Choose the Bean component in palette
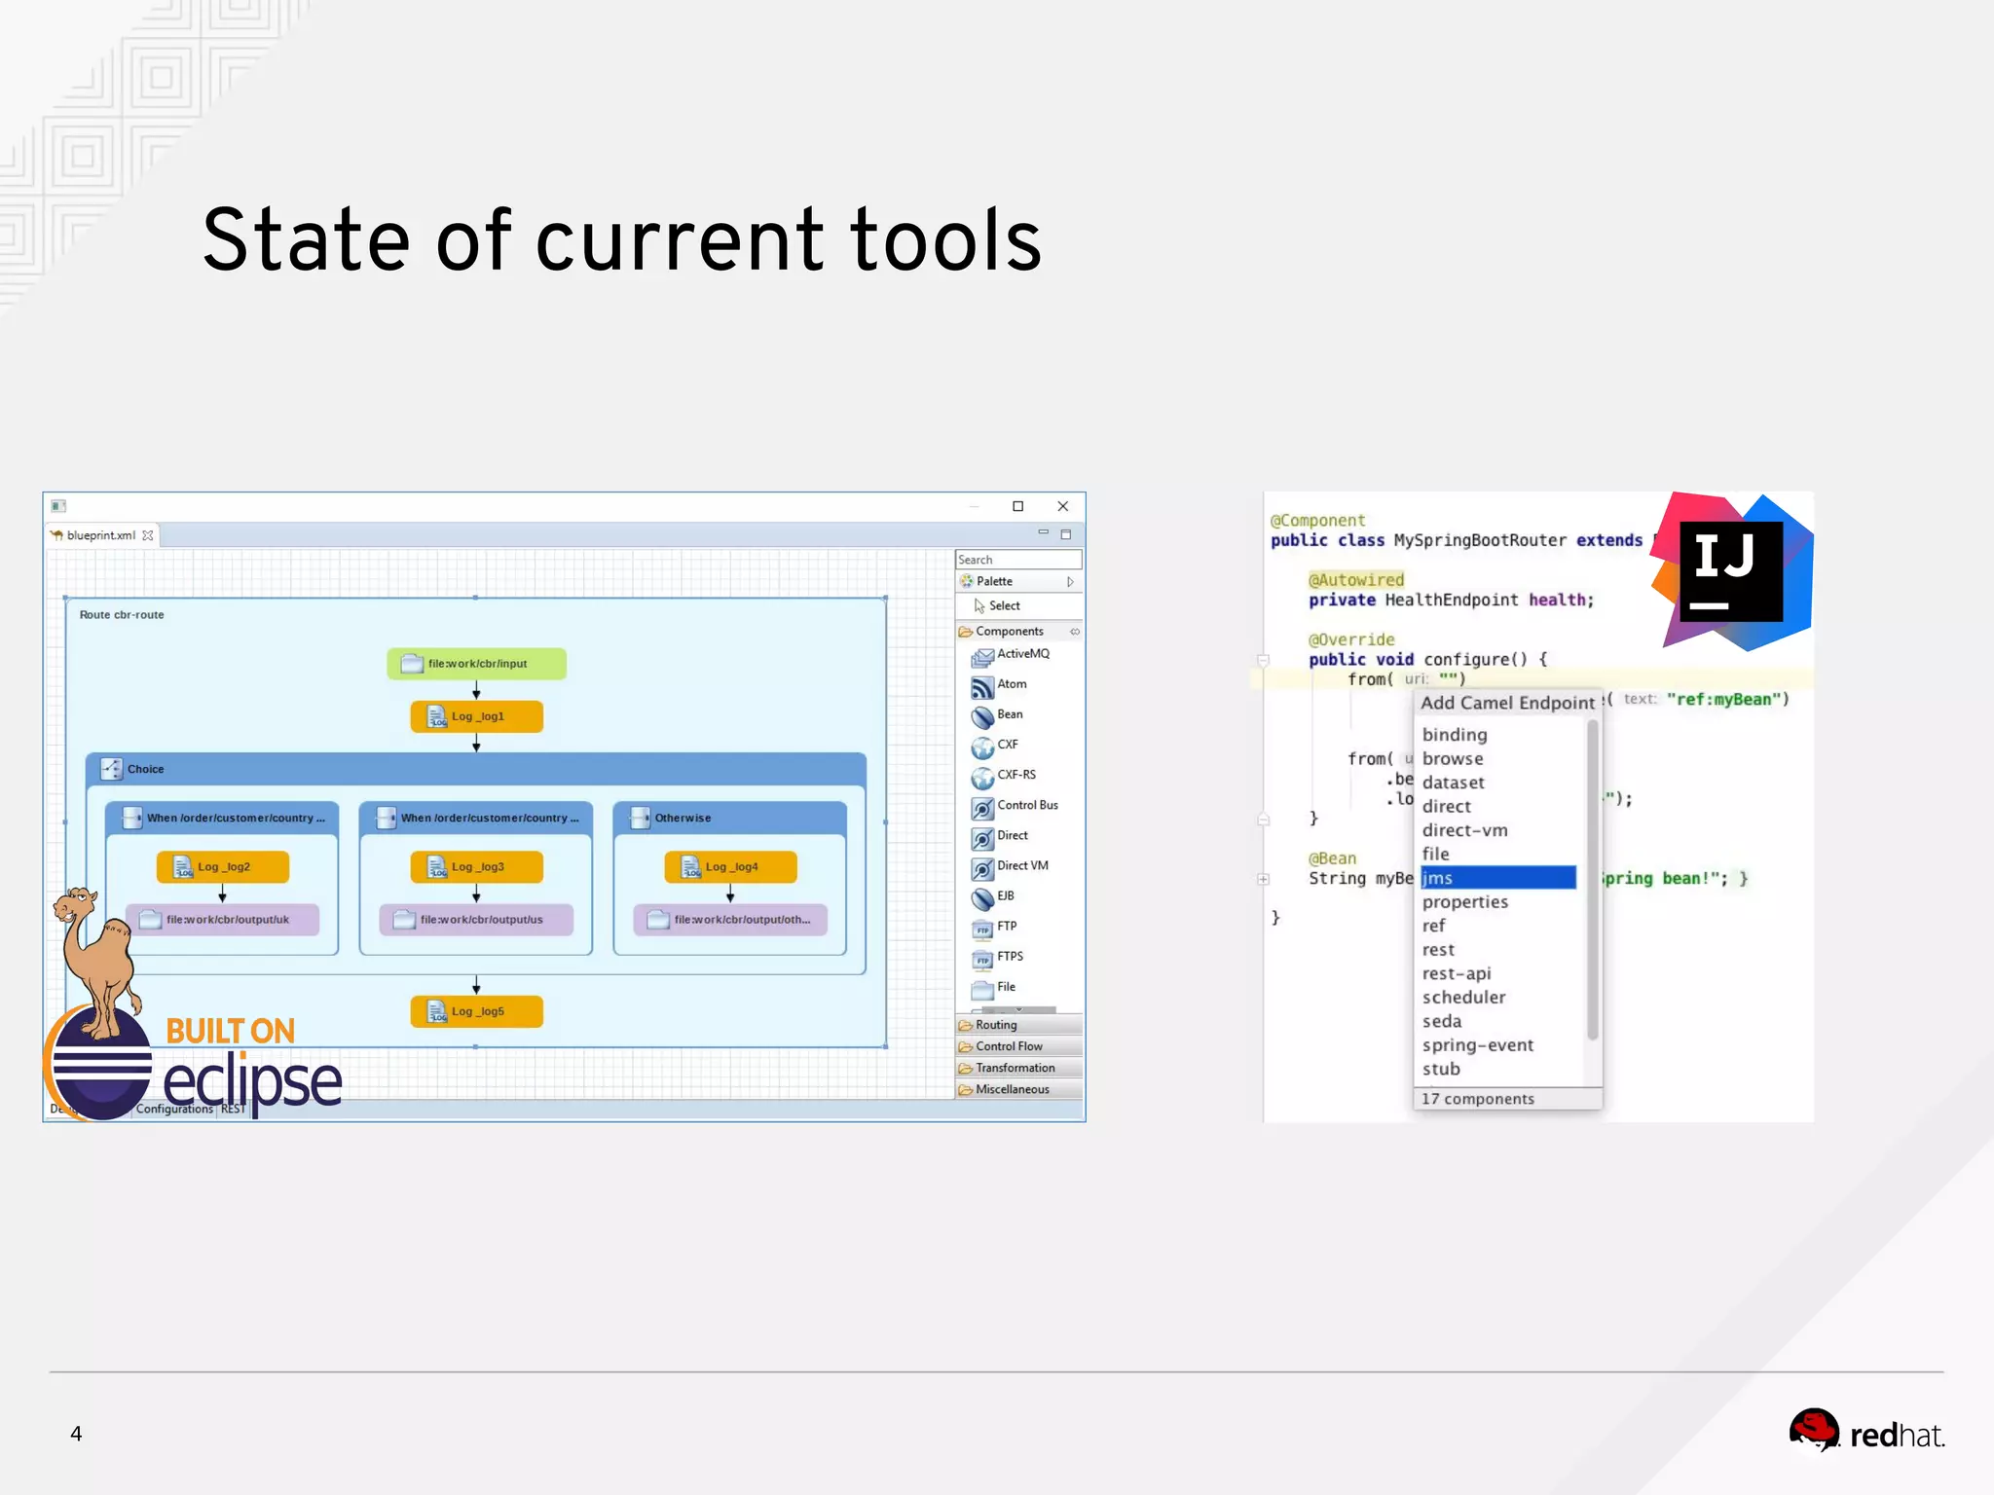The image size is (1994, 1495). coord(982,718)
